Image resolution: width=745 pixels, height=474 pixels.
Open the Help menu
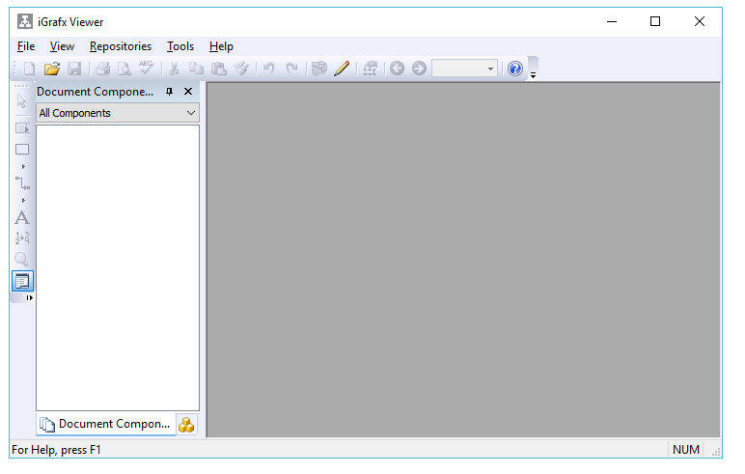tap(221, 46)
